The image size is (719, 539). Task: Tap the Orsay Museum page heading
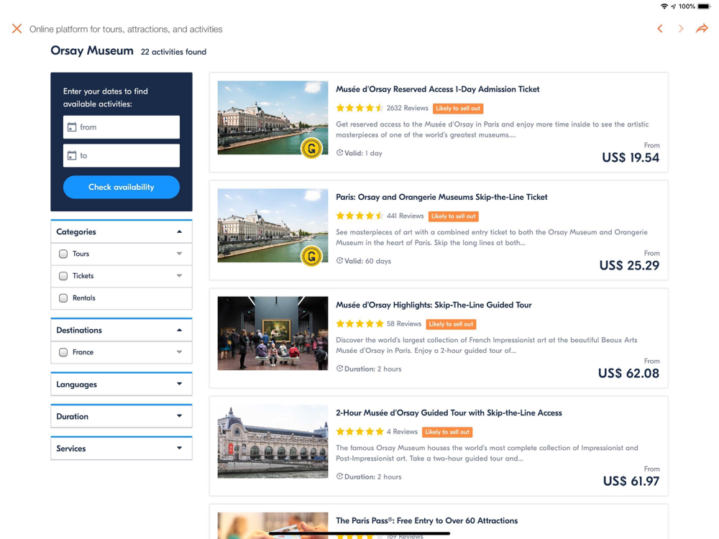pos(92,50)
